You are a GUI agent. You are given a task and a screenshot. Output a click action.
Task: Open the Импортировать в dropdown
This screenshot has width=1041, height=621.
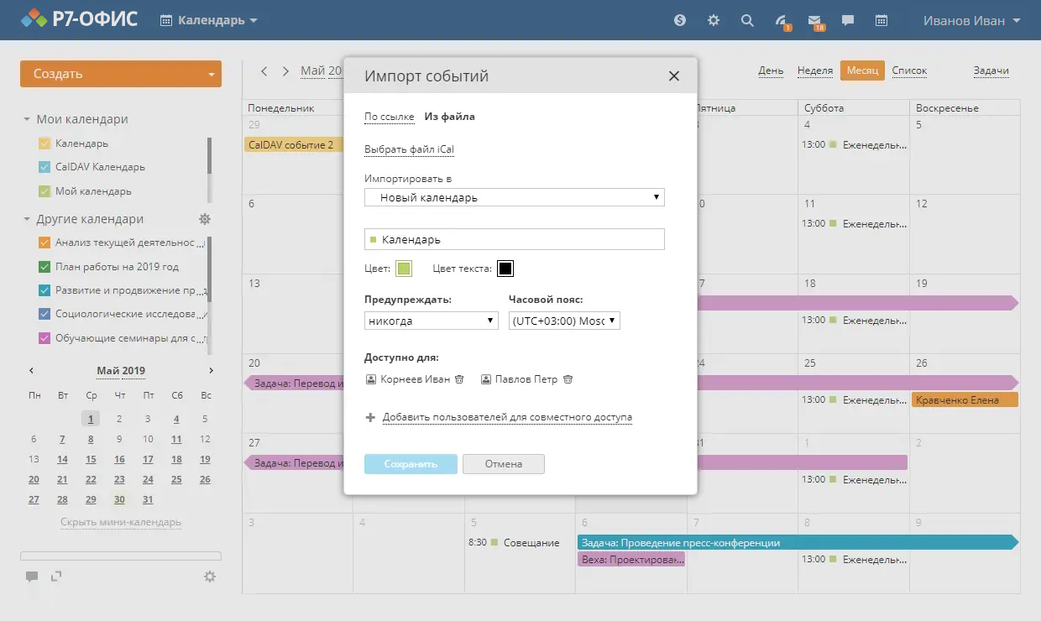514,197
